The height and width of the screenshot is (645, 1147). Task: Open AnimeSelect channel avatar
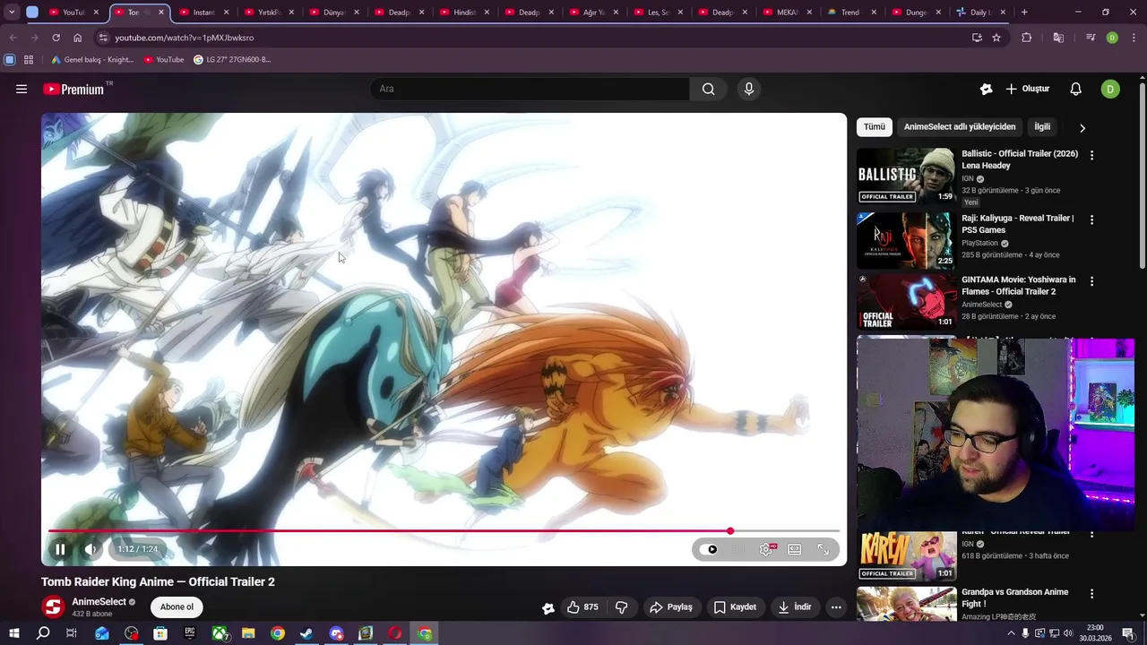click(54, 606)
